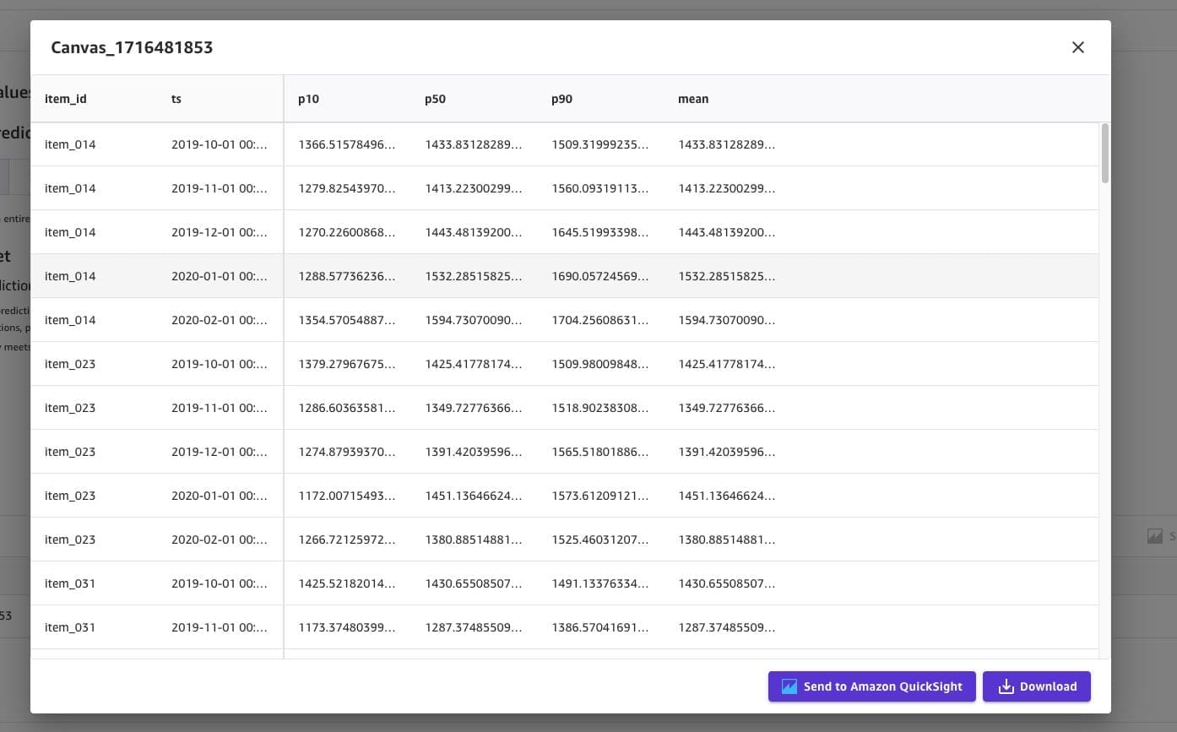This screenshot has height=732, width=1177.
Task: Select the item_id column header
Action: [x=66, y=99]
